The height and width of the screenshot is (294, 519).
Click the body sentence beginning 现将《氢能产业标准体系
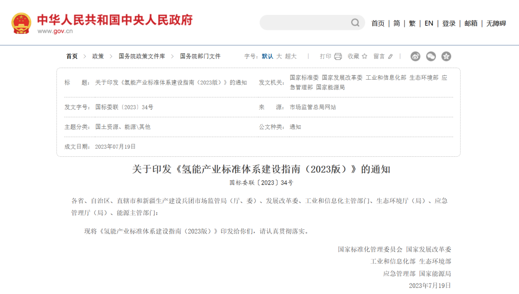click(x=198, y=231)
